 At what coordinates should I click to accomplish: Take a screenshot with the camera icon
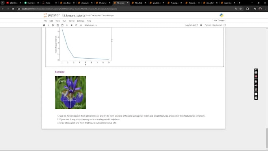pos(256,73)
